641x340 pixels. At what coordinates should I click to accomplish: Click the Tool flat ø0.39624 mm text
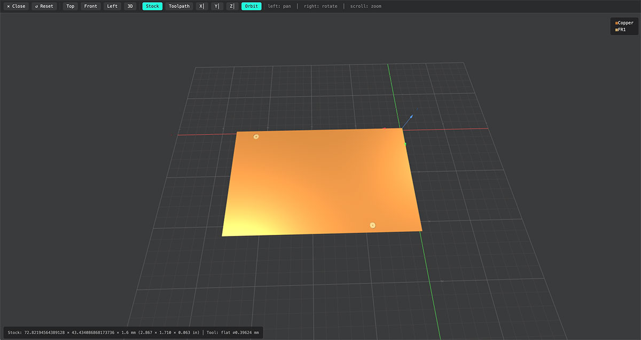point(232,333)
